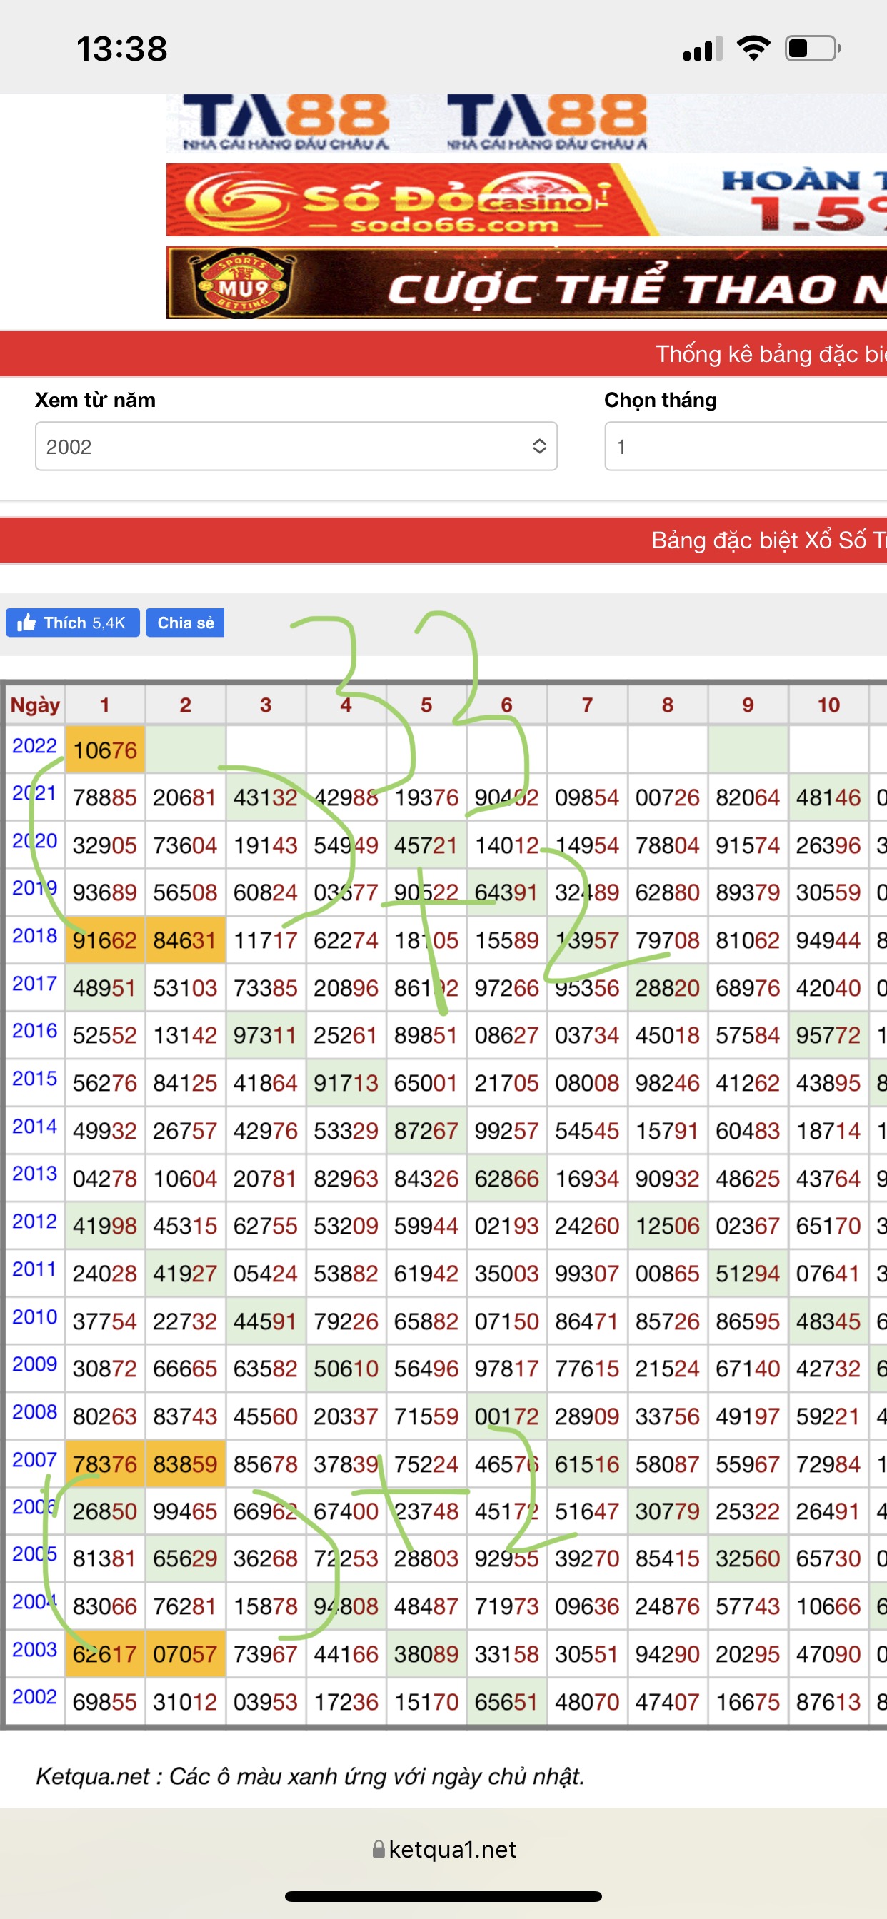This screenshot has height=1919, width=887.
Task: Open the Số Đỏ casino banner
Action: [526, 200]
